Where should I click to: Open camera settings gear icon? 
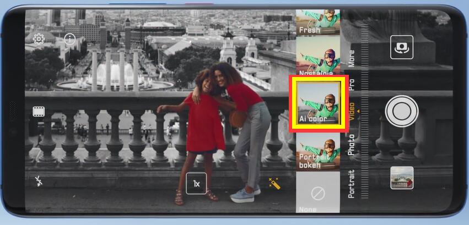39,39
